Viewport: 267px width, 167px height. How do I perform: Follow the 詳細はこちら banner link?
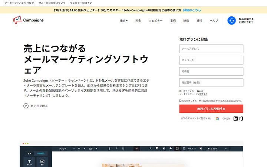192,10
